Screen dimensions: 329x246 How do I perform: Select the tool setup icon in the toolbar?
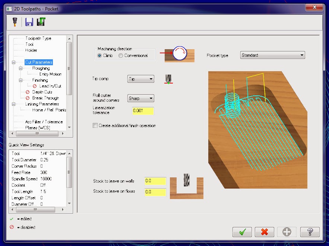pos(15,22)
